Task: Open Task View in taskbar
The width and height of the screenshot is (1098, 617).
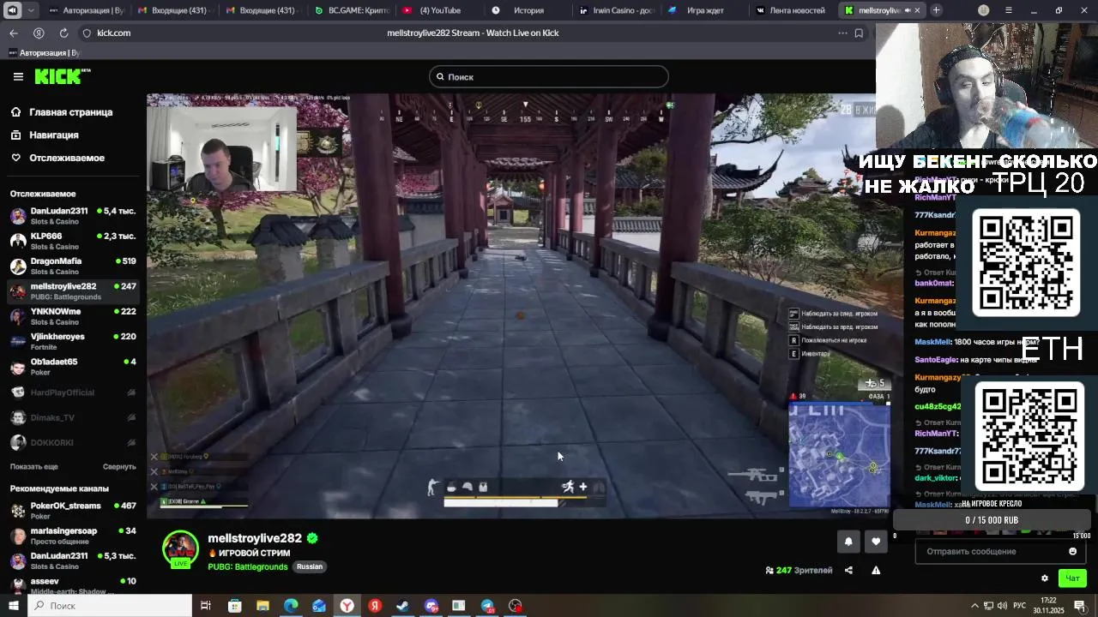Action: [206, 606]
